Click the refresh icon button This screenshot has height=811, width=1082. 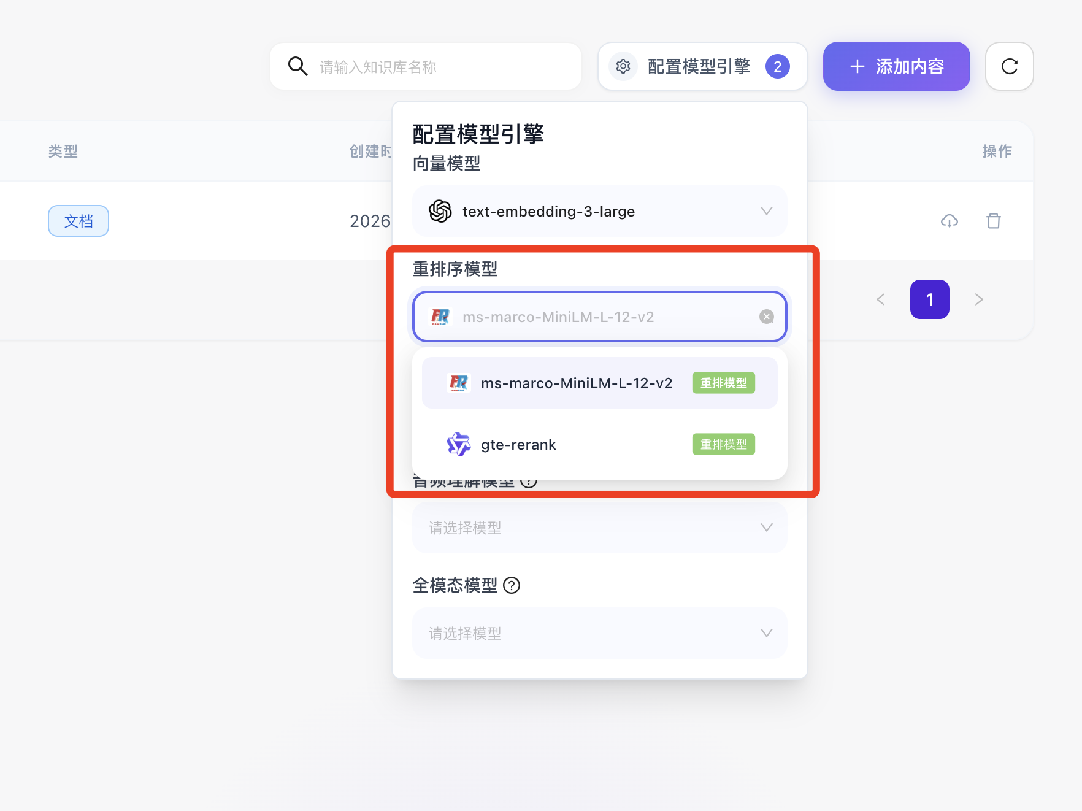pos(1009,66)
